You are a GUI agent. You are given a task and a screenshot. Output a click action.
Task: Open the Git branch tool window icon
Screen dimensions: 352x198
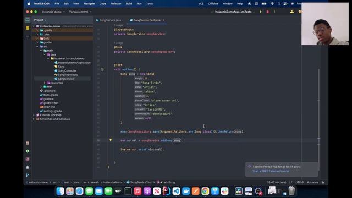28,175
